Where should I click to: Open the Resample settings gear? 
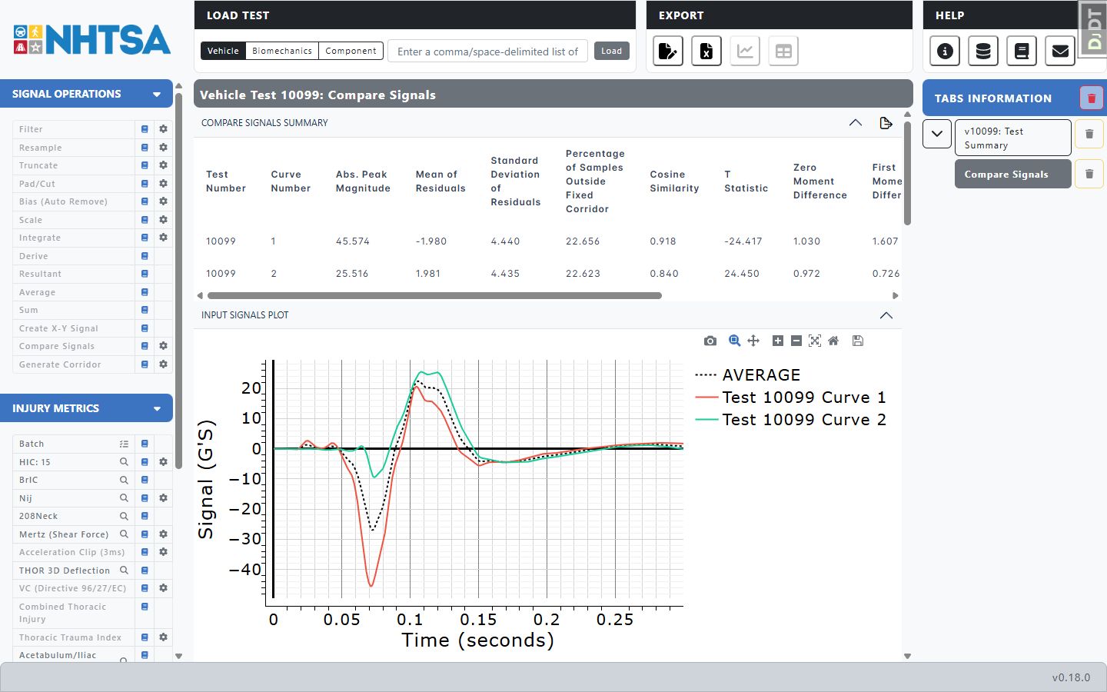point(163,147)
